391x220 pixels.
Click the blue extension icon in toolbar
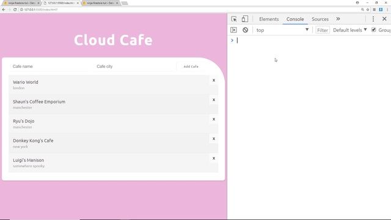pyautogui.click(x=381, y=10)
